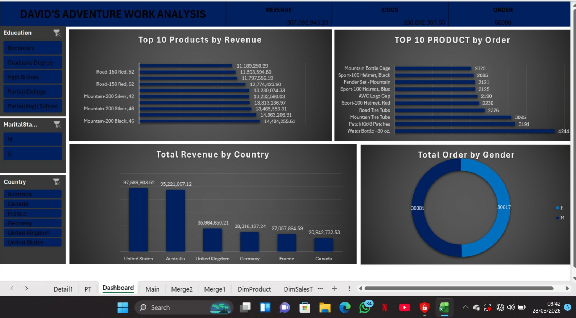
Task: Open Task View from taskbar
Action: [245, 307]
